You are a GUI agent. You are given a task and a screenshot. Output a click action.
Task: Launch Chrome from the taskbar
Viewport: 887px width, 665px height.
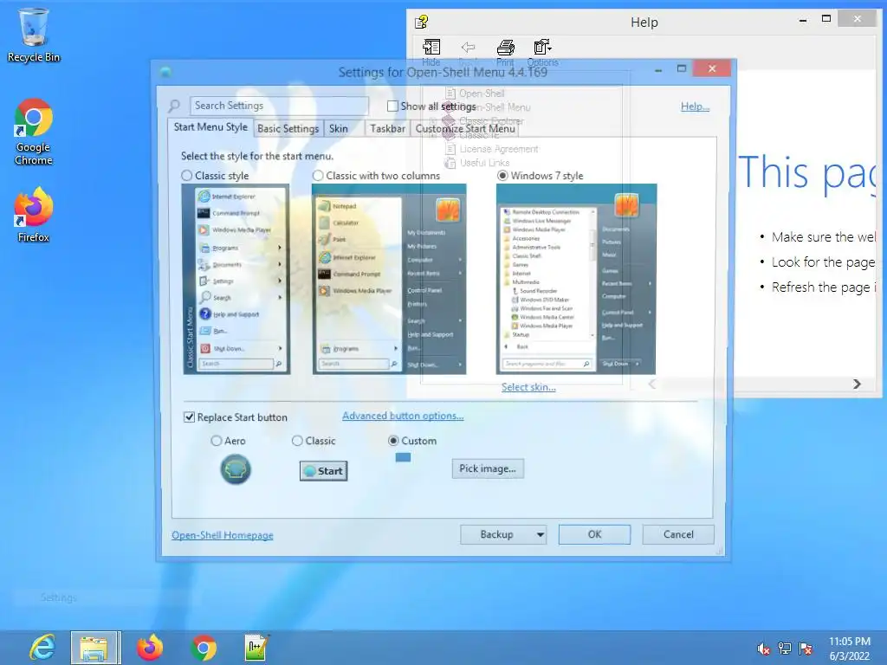point(204,648)
